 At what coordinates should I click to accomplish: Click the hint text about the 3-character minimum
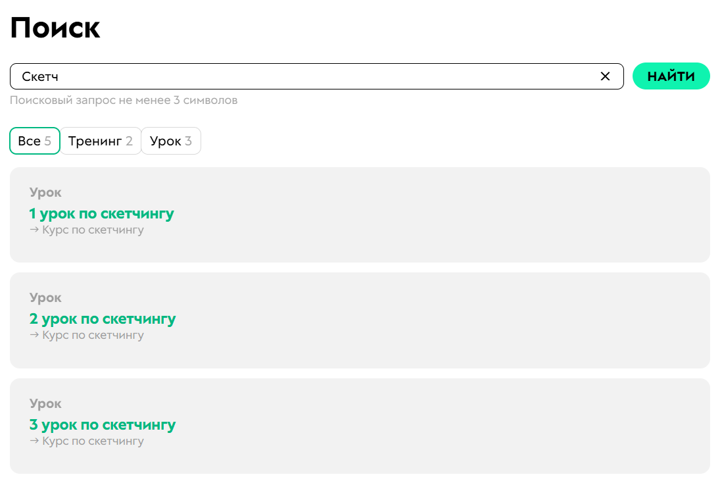point(124,100)
